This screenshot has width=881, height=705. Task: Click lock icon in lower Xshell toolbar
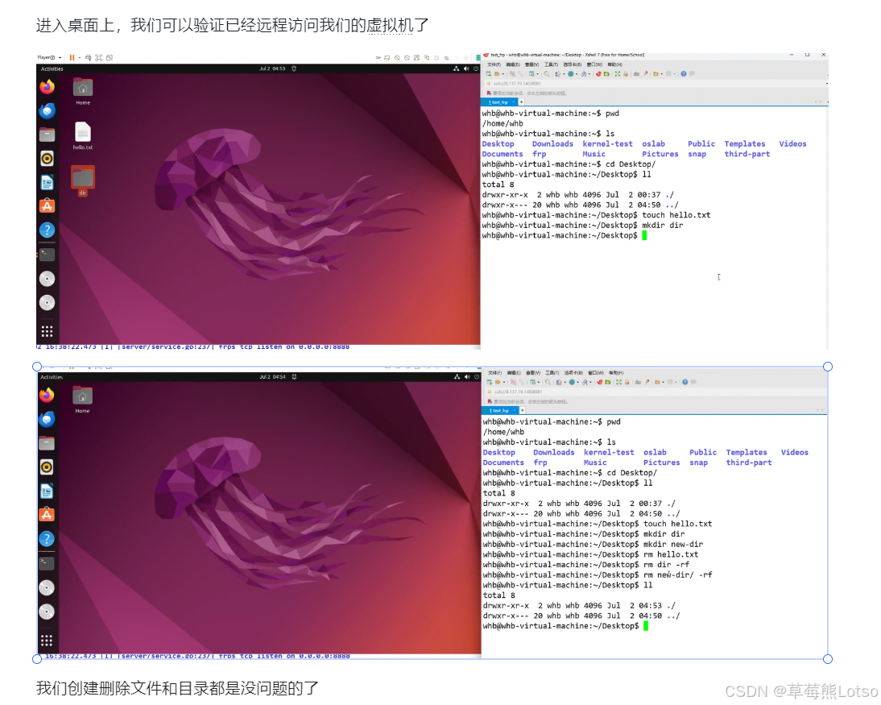[x=627, y=382]
